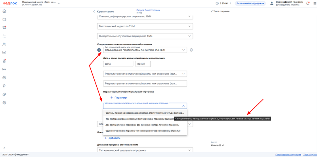This screenshot has width=317, height=157.
Task: Add a scale parameter via + Параметр
Action: (118, 97)
